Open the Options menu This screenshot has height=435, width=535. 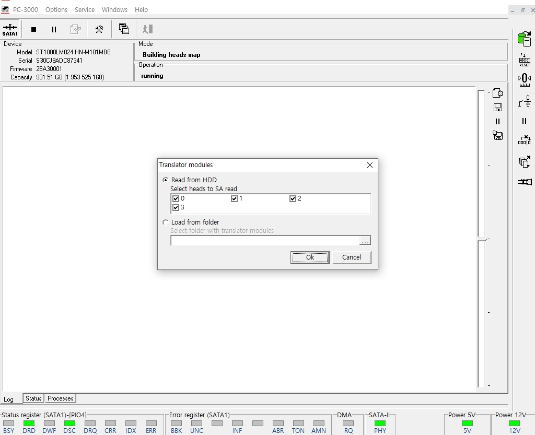coord(56,9)
